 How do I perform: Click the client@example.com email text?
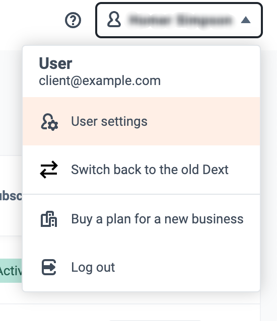100,81
